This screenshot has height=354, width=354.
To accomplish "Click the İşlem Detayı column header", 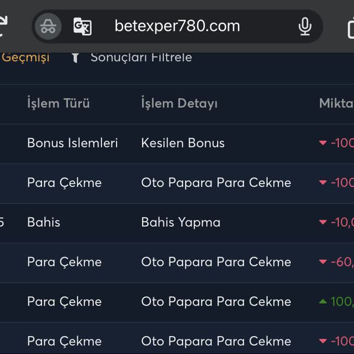I will point(179,103).
